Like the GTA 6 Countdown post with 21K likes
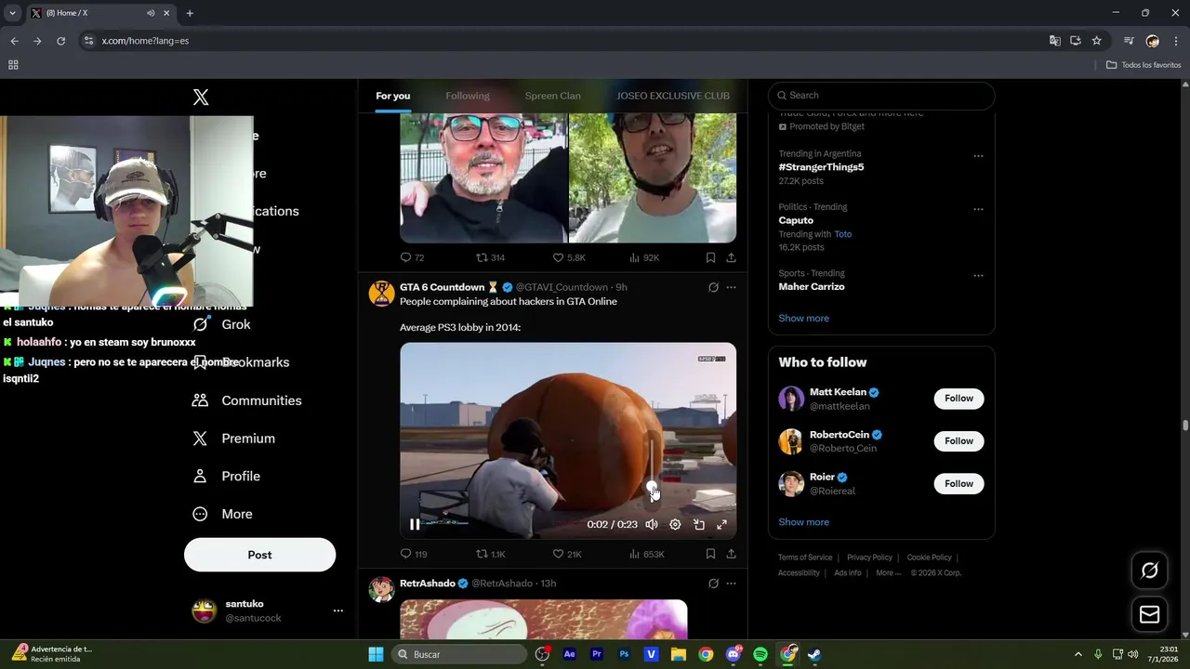 (x=567, y=554)
